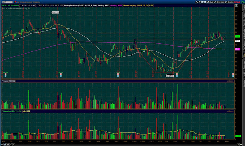Click the zoom-in magnifier icon at bottom
This screenshot has width=245, height=146.
coord(5,144)
